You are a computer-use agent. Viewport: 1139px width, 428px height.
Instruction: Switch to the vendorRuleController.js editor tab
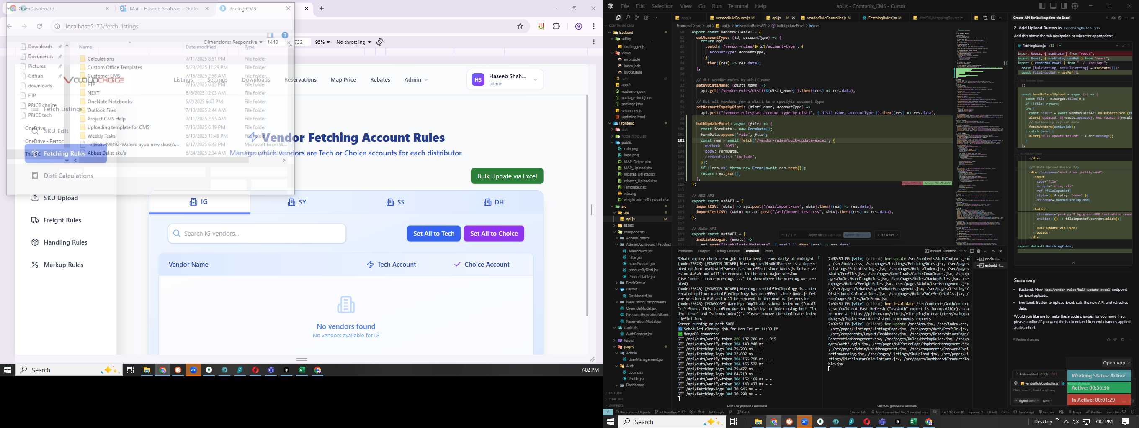825,18
